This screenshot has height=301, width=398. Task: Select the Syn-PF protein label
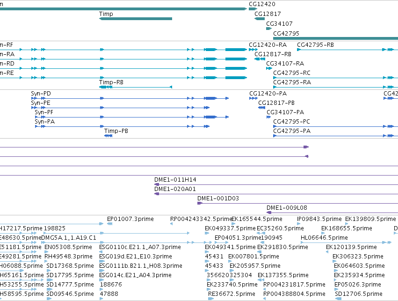click(44, 112)
